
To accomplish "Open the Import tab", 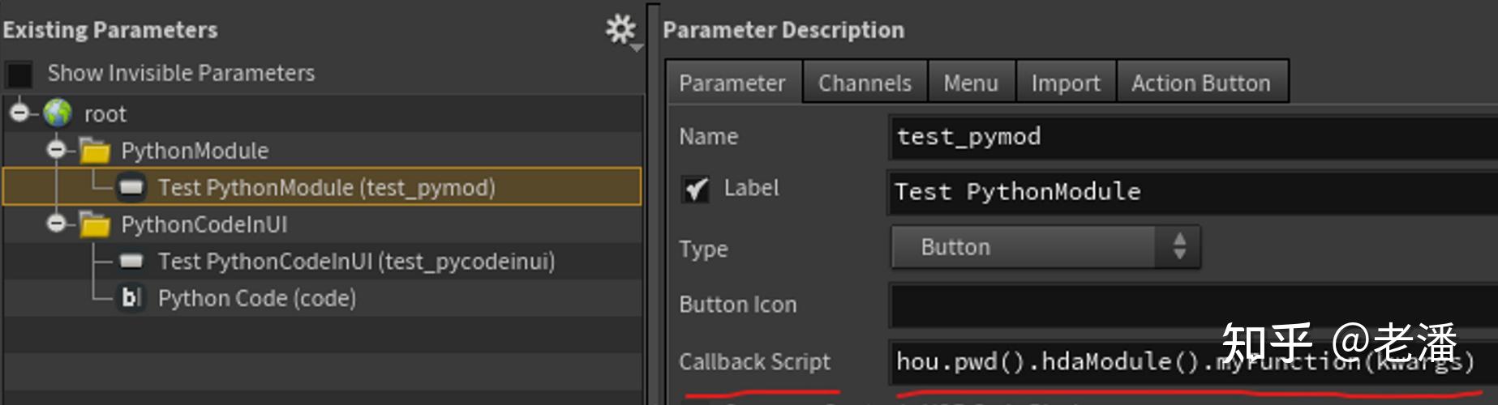I will point(1066,83).
